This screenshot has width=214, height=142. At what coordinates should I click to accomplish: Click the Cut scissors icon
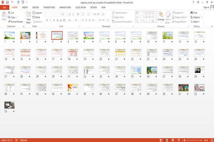tap(9, 13)
